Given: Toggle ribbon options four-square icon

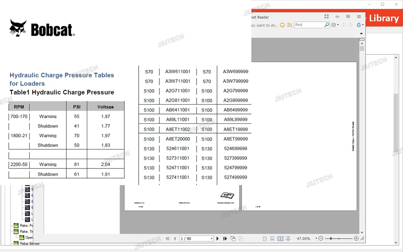Looking at the screenshot, I should click(326, 17).
